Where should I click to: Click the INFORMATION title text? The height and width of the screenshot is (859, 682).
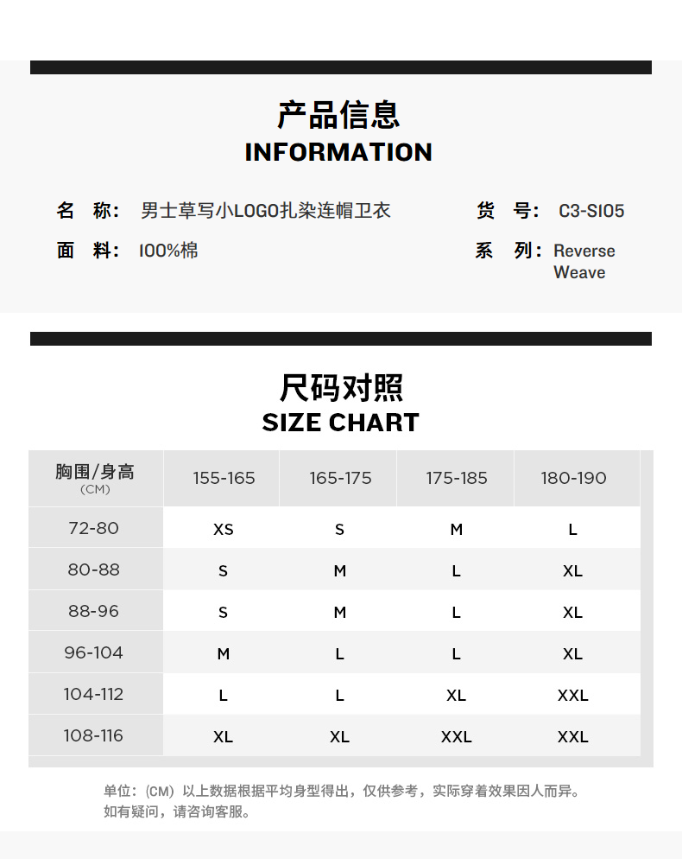tap(338, 152)
